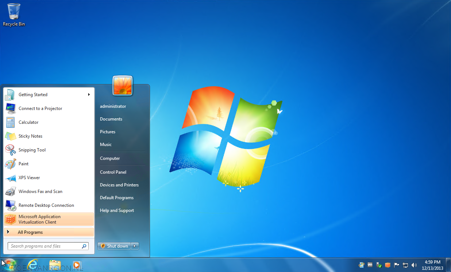The width and height of the screenshot is (451, 272).
Task: Select the XPS Viewer text label
Action: click(x=29, y=178)
